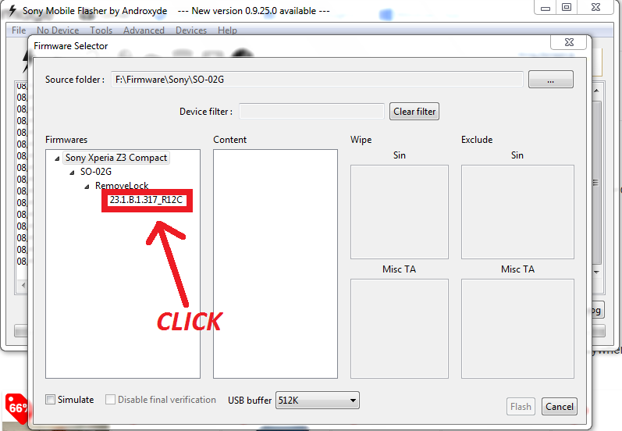This screenshot has height=431, width=622.
Task: Open the Tools menu
Action: (101, 30)
